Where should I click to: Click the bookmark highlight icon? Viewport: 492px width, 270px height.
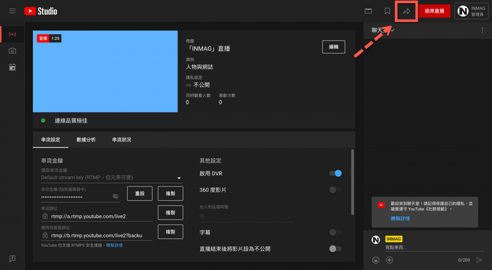click(387, 11)
